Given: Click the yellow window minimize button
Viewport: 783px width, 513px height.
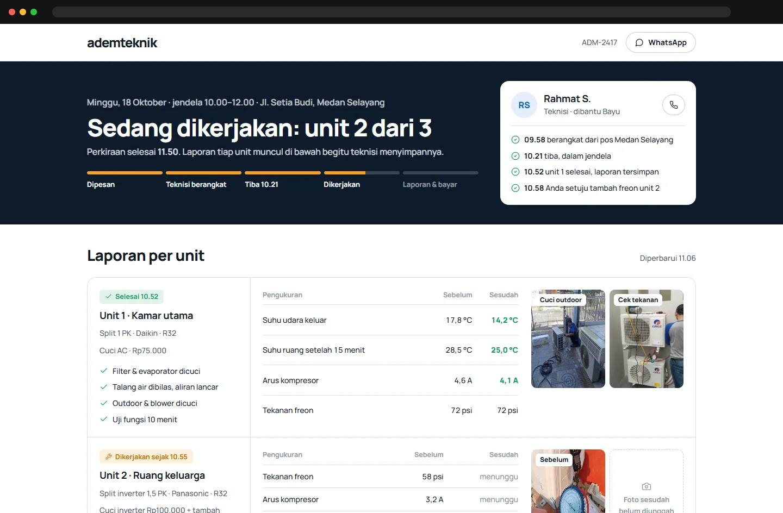Looking at the screenshot, I should (23, 12).
